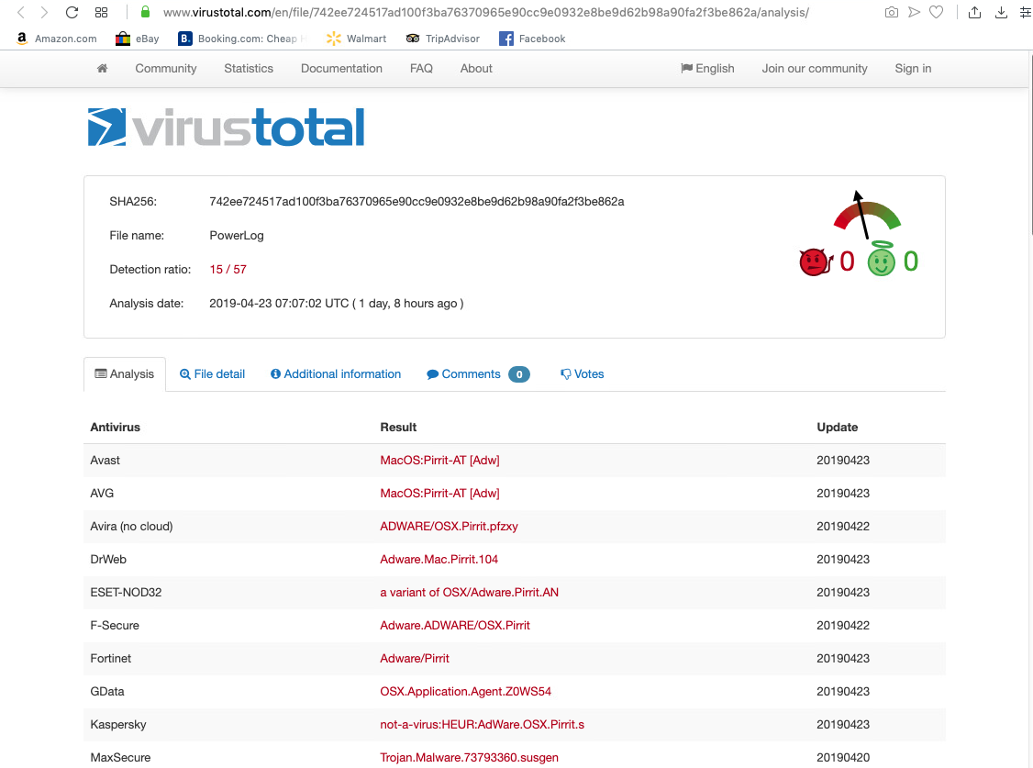
Task: Open downloads with the download icon
Action: [1001, 13]
